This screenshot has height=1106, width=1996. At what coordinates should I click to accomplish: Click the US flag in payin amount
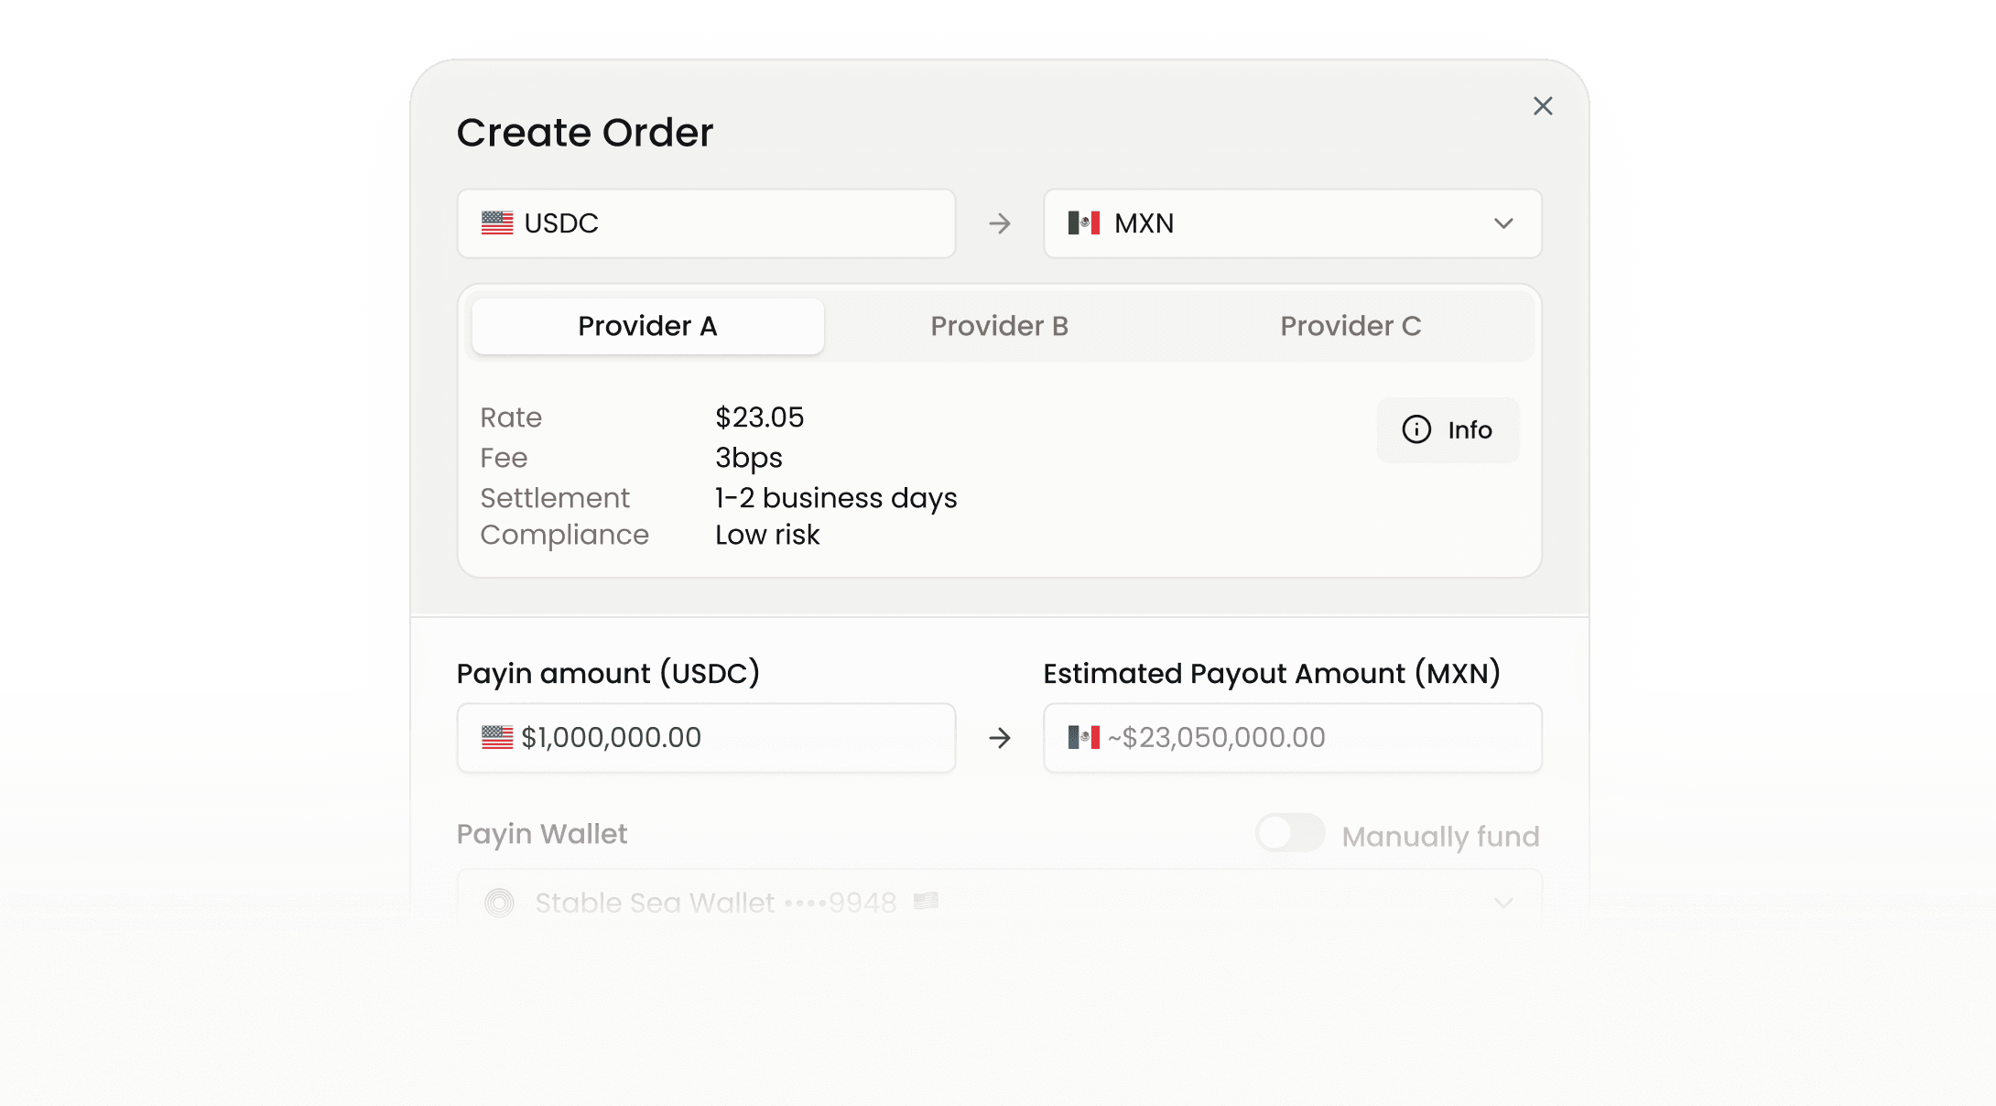pos(497,737)
